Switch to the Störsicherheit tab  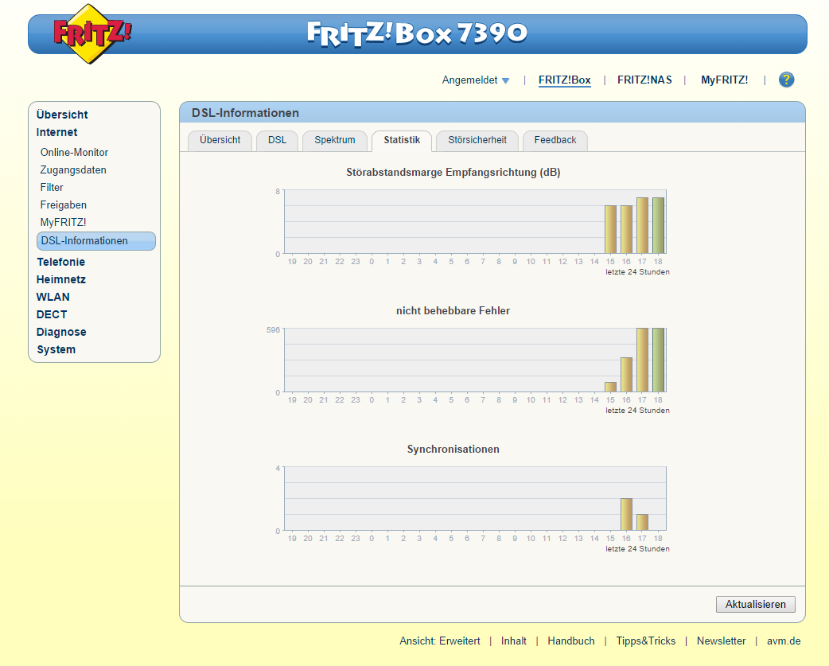click(x=477, y=140)
